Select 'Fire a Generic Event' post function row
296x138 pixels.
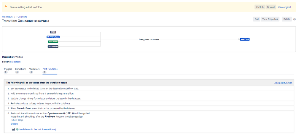[149, 108]
